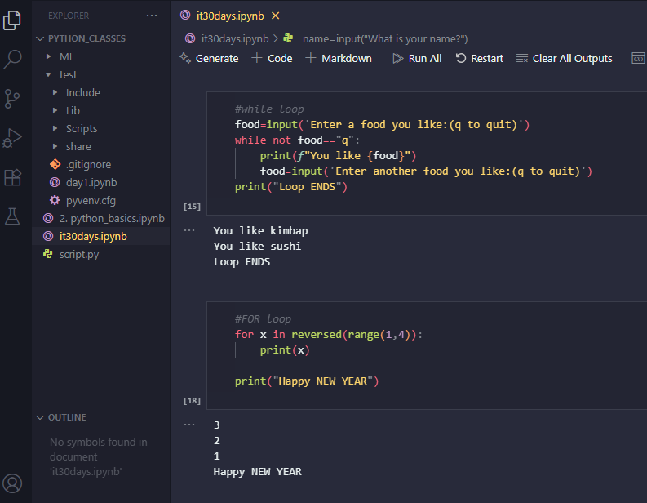Click inside the FOR loop code cell
The width and height of the screenshot is (647, 503).
click(427, 355)
